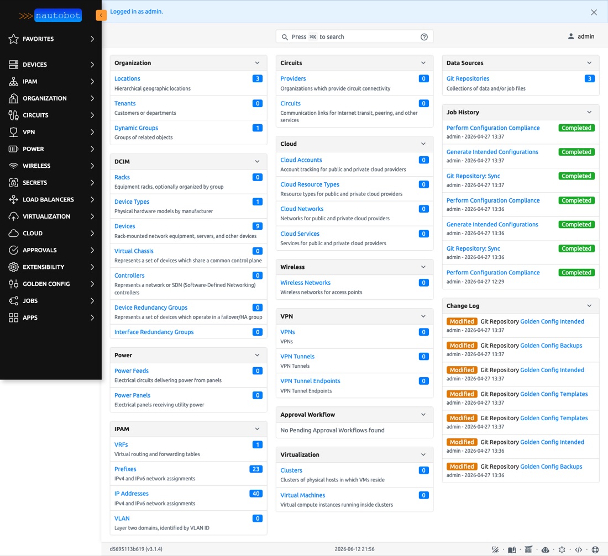Collapse the Job History panel
608x556 pixels.
[x=589, y=113]
